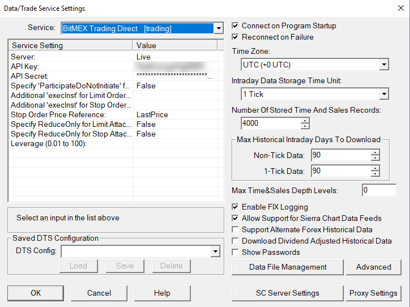Open the DTS Config dropdown
The image size is (410, 307).
coord(215,251)
